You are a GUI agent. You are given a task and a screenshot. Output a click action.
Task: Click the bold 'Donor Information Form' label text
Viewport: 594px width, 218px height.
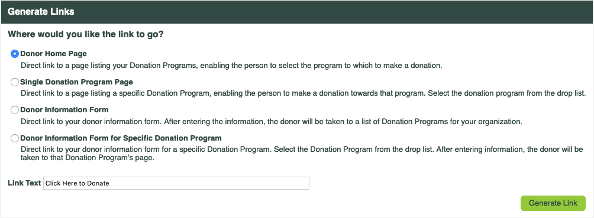coord(64,110)
